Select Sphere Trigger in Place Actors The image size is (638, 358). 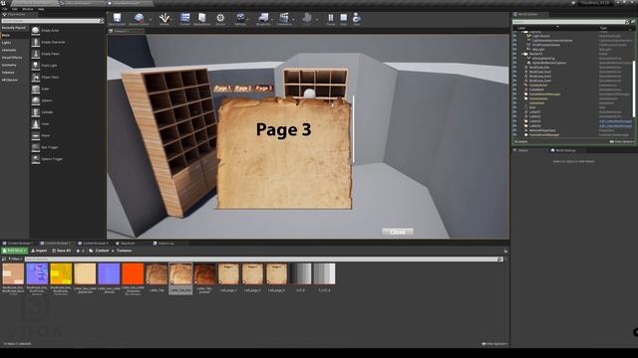tap(48, 159)
